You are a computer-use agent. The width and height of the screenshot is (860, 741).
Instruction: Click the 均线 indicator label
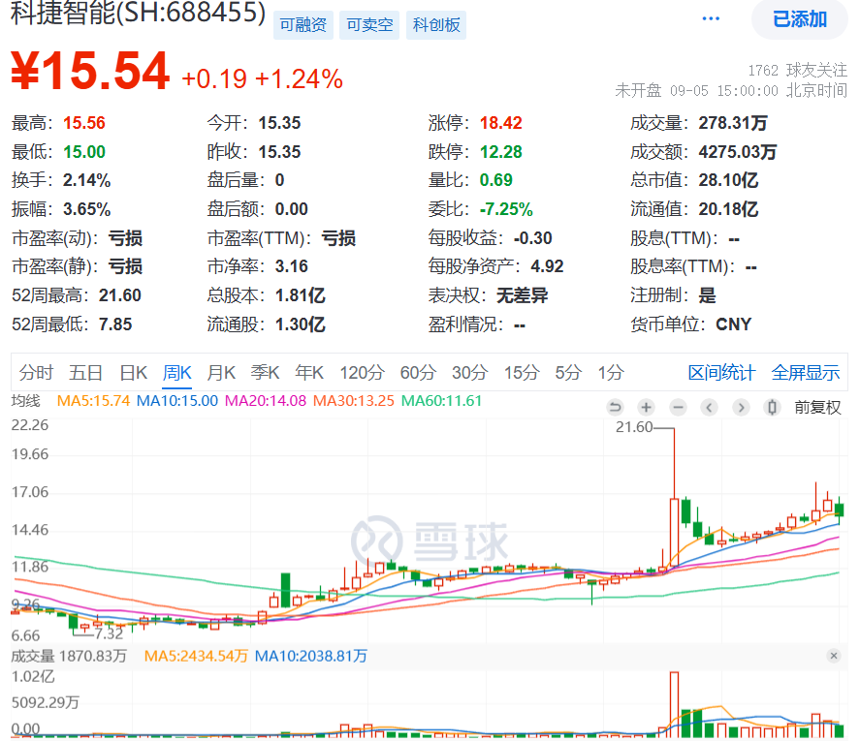26,401
